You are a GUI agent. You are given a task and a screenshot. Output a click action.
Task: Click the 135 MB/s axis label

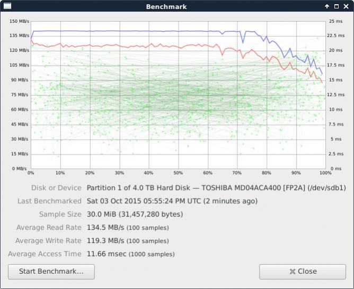coord(20,35)
